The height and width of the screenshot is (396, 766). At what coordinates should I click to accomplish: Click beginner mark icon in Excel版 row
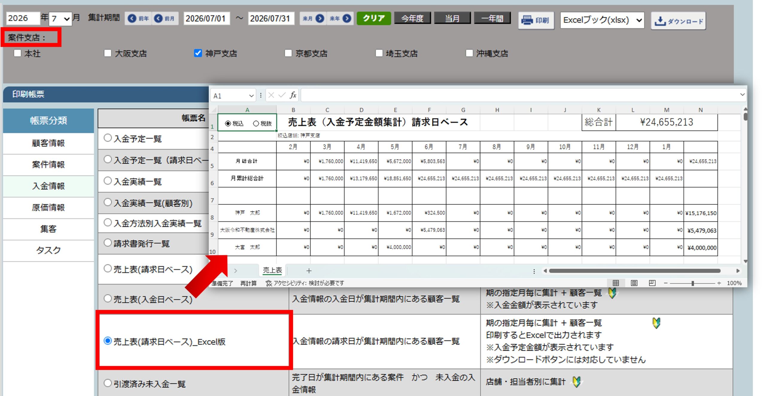click(656, 323)
